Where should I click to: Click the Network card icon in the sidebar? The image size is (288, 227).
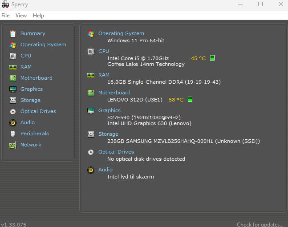click(x=13, y=145)
